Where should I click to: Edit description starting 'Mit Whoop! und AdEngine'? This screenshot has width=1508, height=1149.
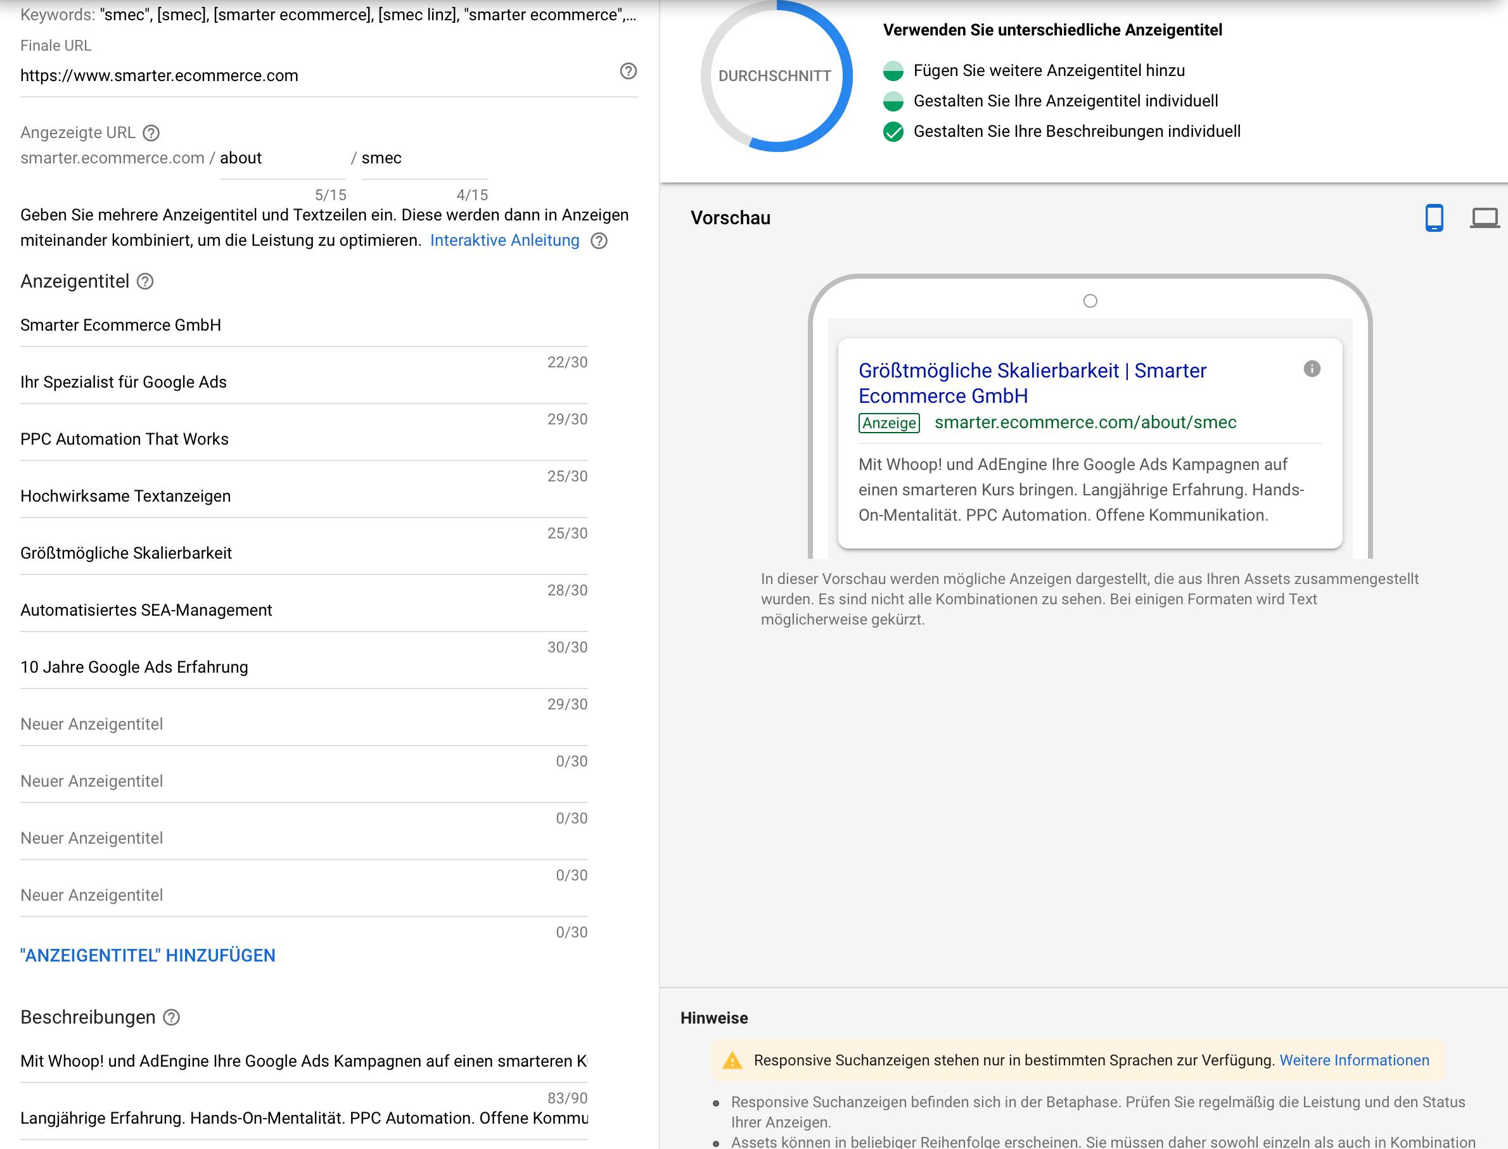[304, 1062]
